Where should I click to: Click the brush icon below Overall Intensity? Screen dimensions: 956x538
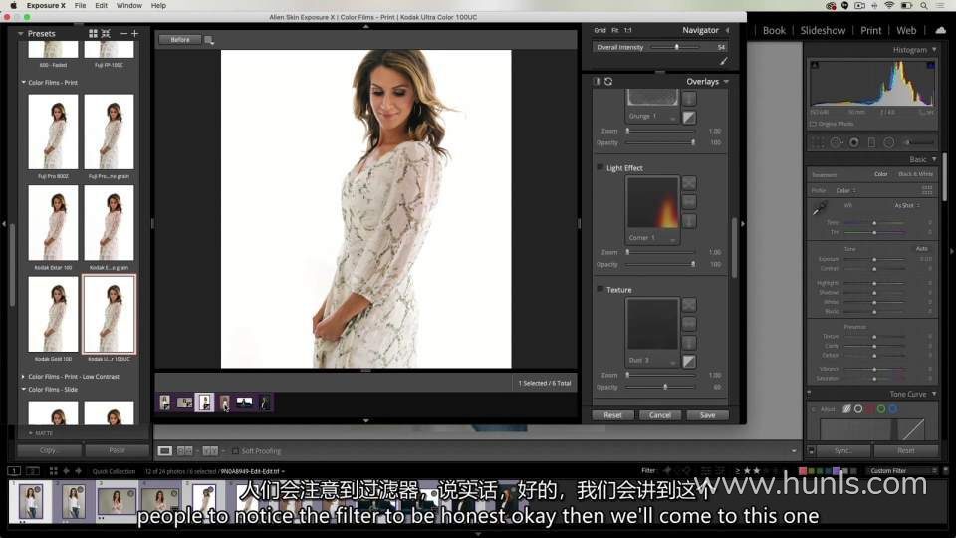pos(724,61)
